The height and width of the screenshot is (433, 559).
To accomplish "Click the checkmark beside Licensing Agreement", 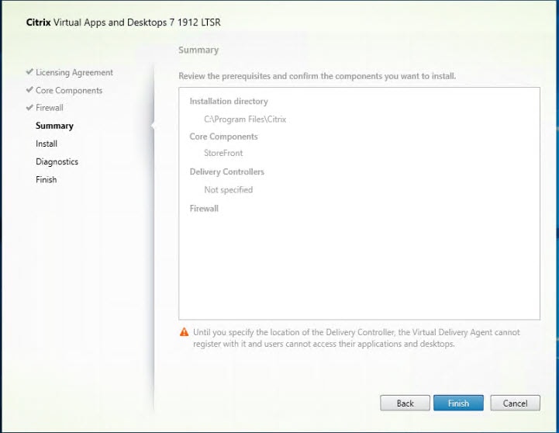I will pos(29,71).
